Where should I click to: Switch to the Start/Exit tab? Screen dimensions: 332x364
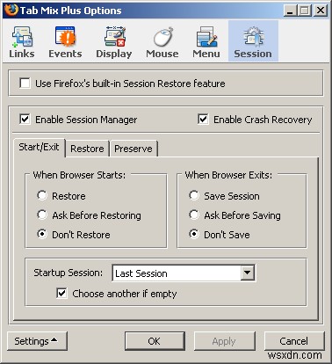point(40,147)
